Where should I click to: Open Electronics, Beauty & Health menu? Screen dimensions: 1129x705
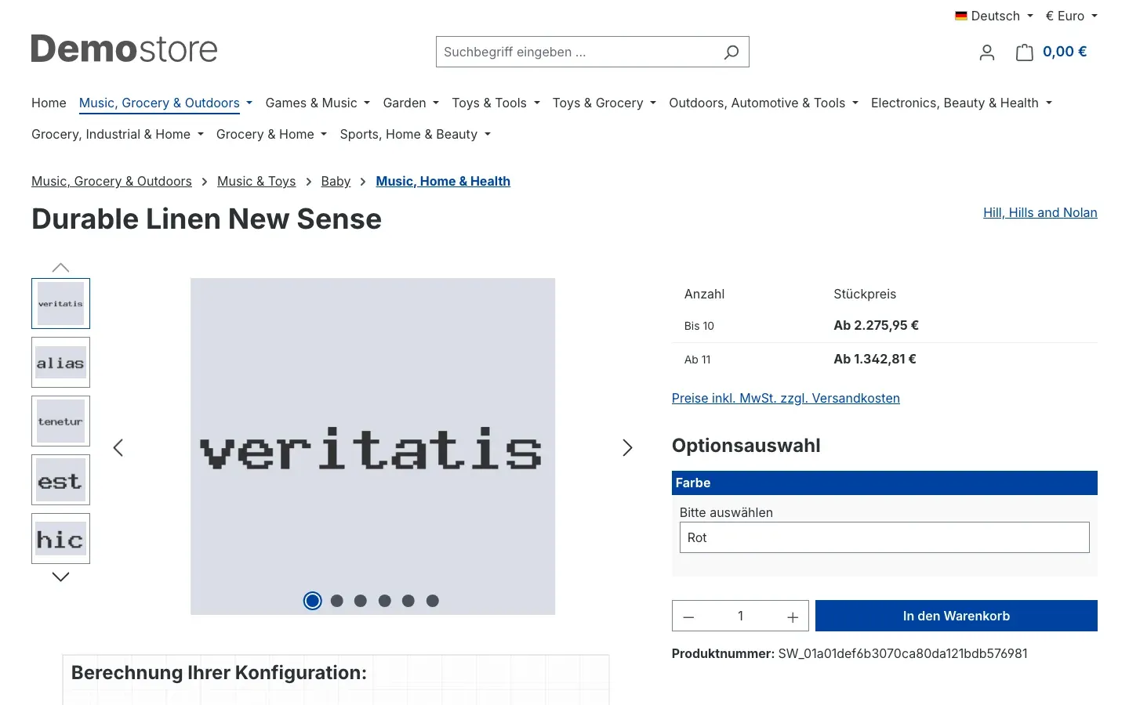[961, 103]
